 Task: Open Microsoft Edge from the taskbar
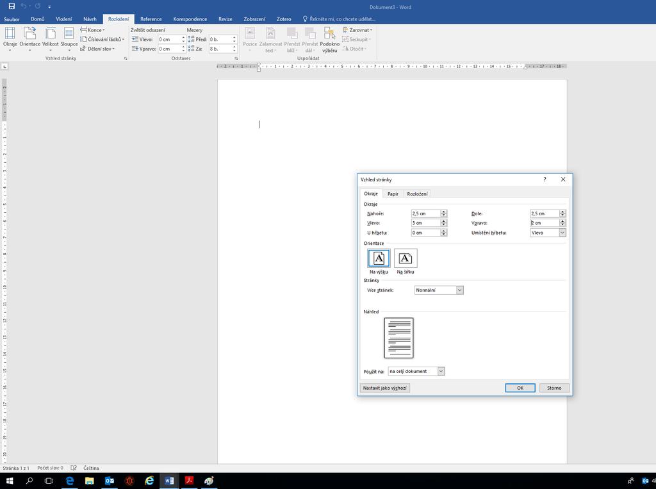(x=69, y=481)
